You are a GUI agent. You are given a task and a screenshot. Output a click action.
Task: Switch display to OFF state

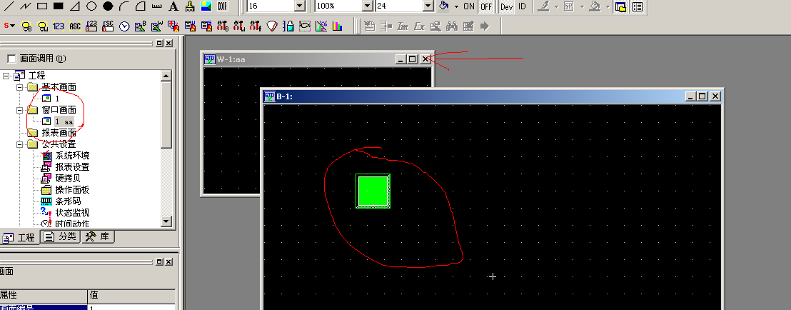tap(485, 6)
